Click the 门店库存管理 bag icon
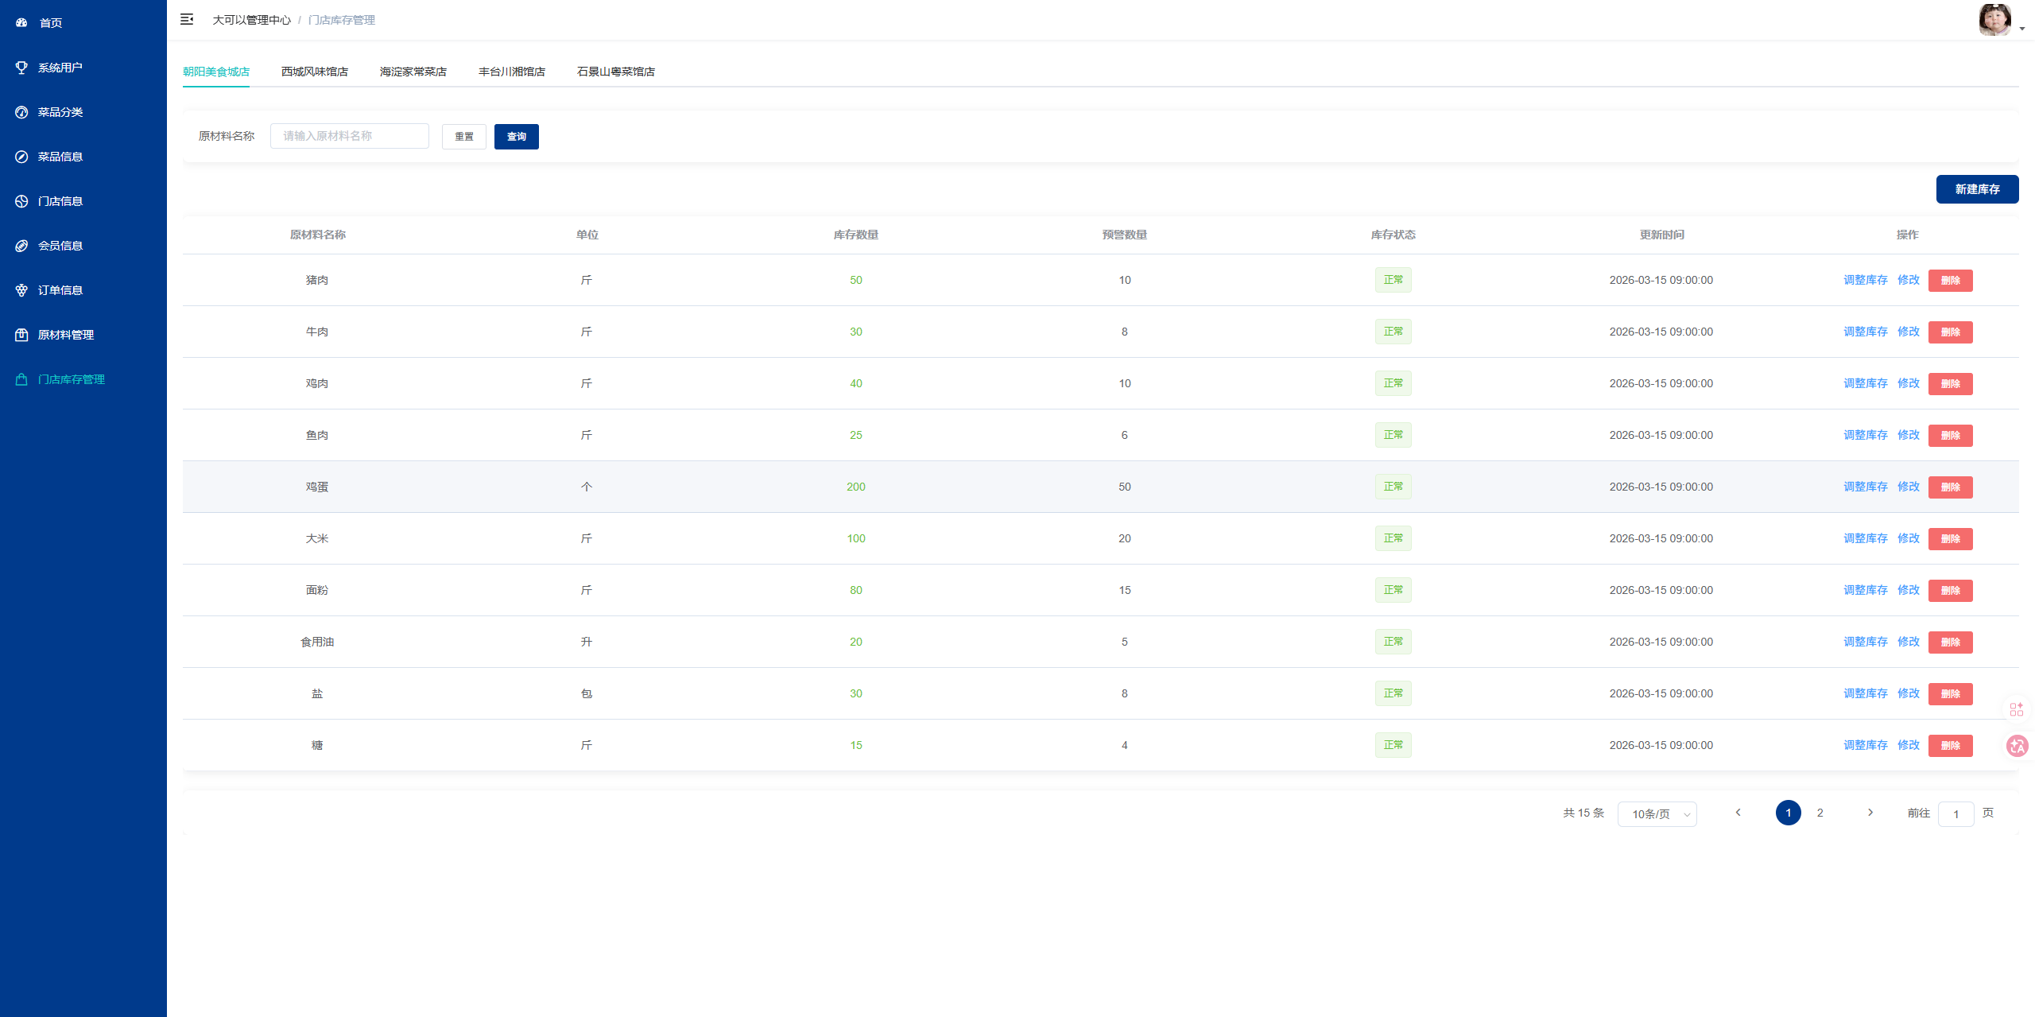Image resolution: width=2035 pixels, height=1017 pixels. (21, 379)
